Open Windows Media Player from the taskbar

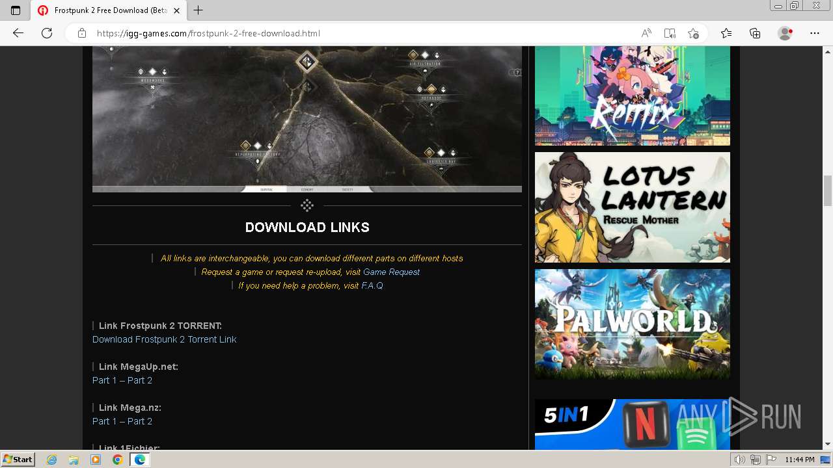[96, 460]
